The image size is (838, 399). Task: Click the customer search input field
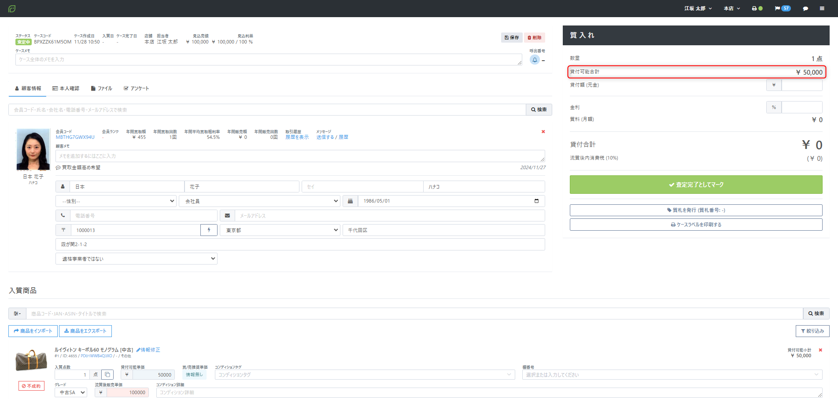(267, 109)
